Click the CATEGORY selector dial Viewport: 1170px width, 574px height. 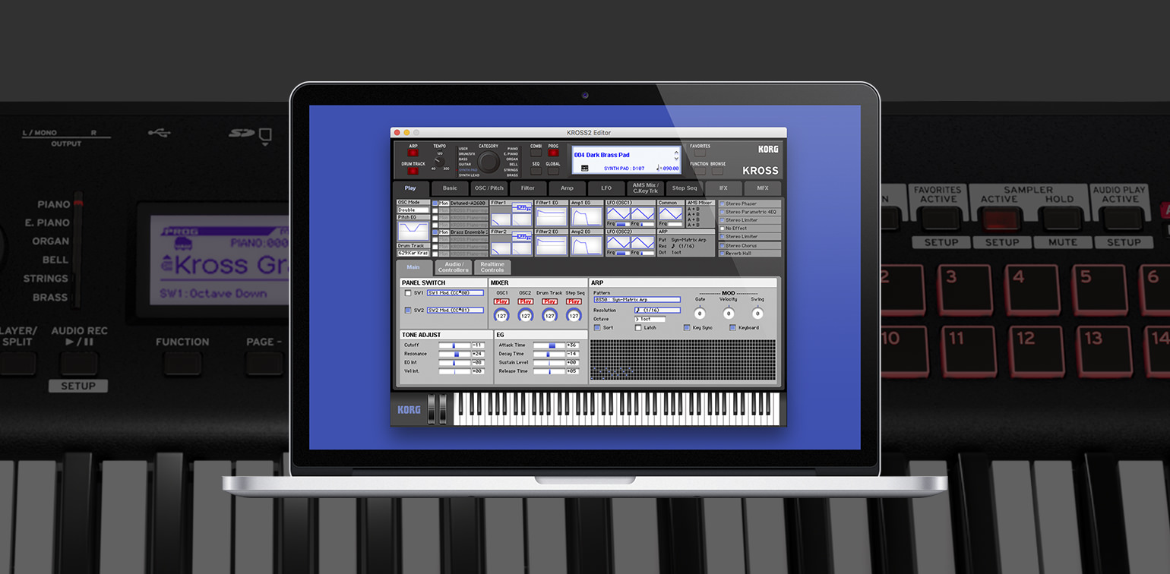489,162
